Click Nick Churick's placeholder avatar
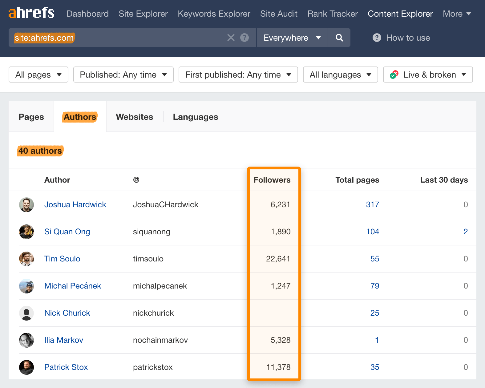 tap(26, 313)
